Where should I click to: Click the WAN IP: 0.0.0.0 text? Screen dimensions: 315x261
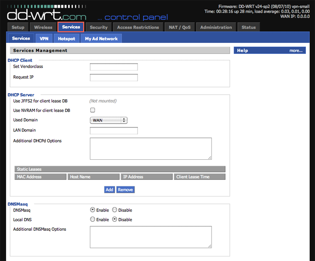coord(295,16)
